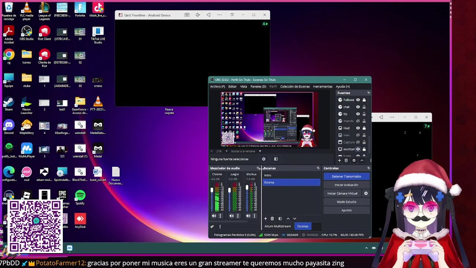The height and width of the screenshot is (268, 476).
Task: Open Herramientas menu in OBS
Action: click(323, 87)
